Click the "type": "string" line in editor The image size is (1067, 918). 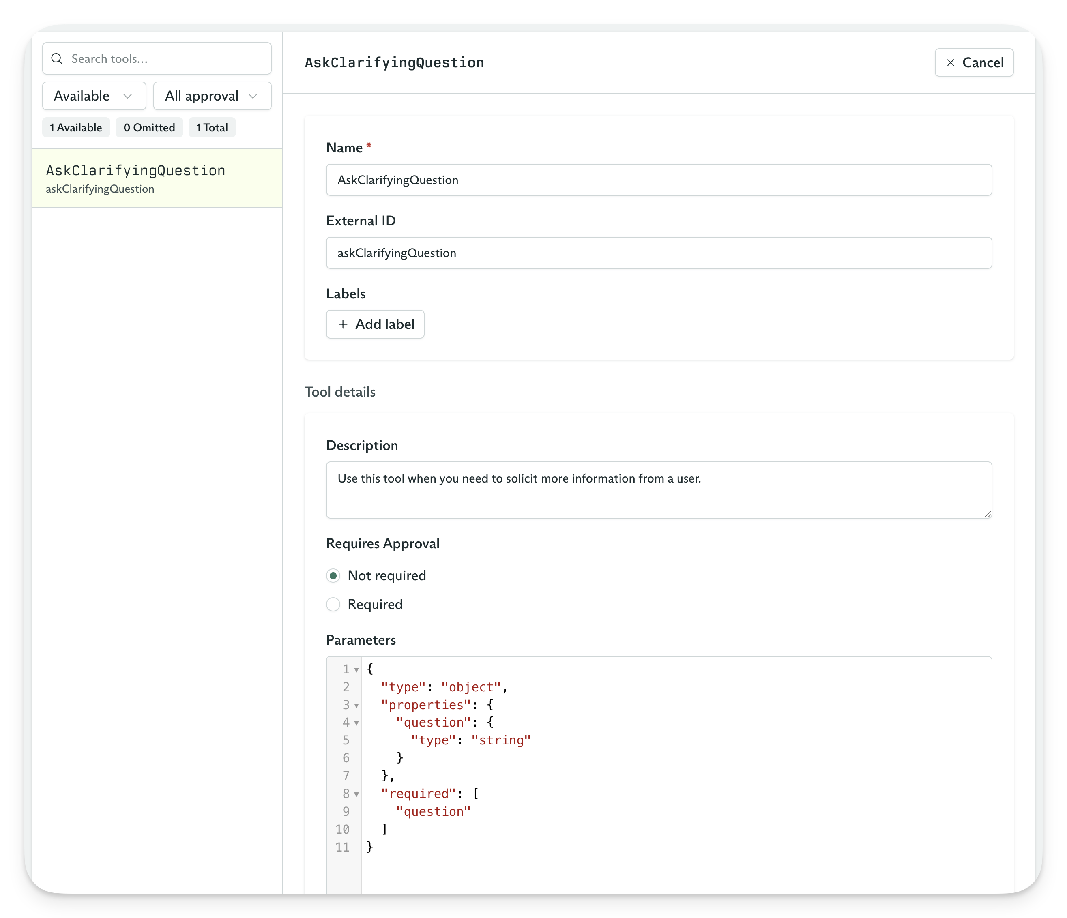pos(471,740)
